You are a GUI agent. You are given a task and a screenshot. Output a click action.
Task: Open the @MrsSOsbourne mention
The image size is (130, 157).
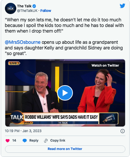pos(23,42)
